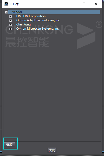Expand the OMRON Corporation node

[11, 17]
